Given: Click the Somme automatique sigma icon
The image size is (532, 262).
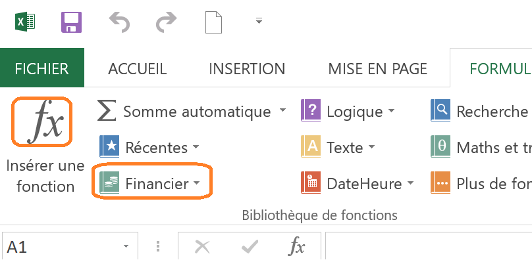Looking at the screenshot, I should click(107, 111).
